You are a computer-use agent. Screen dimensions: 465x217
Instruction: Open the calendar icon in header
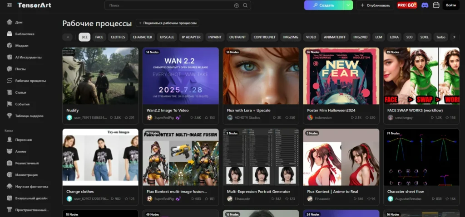coord(436,5)
